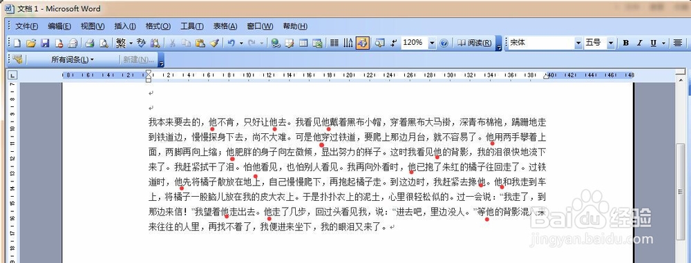Screen dimensions: 691x263
Task: Toggle the highlighted Drawing toolbar icon
Action: (x=362, y=43)
